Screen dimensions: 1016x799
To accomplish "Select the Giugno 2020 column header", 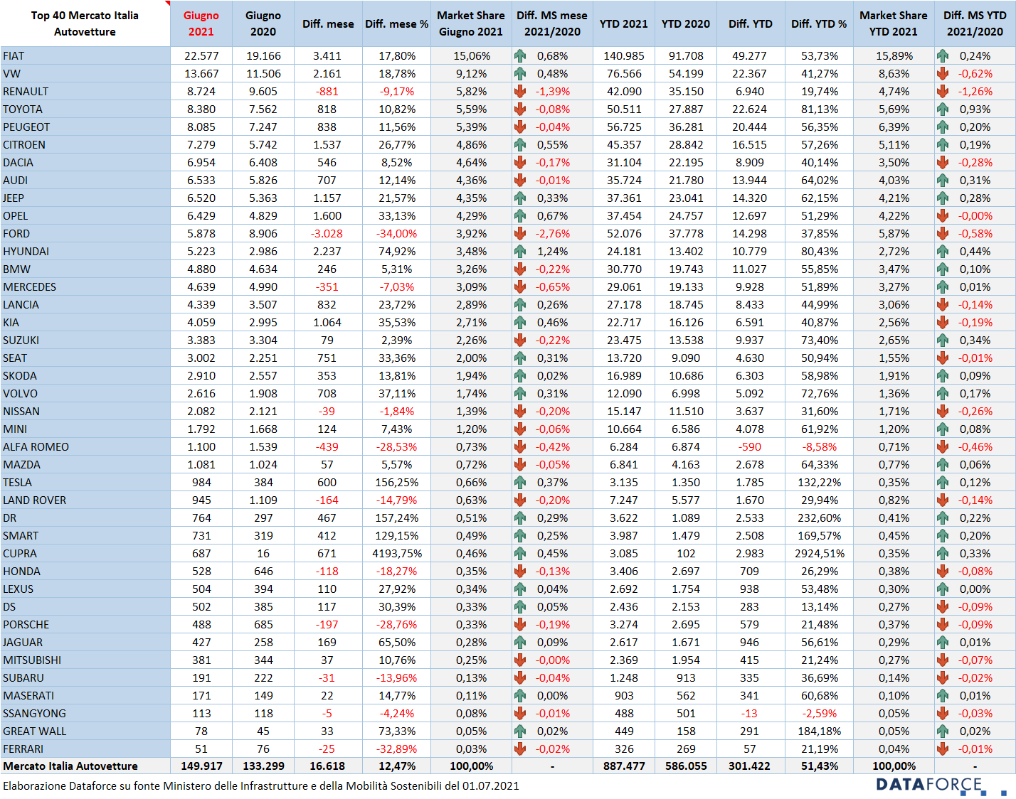I will [263, 23].
